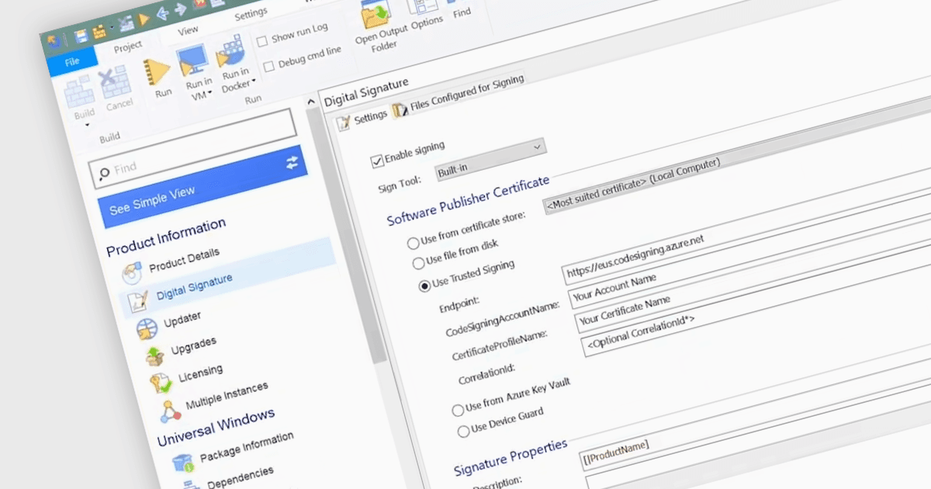Uncheck the Enable signing checkbox
Image resolution: width=931 pixels, height=489 pixels.
[377, 161]
